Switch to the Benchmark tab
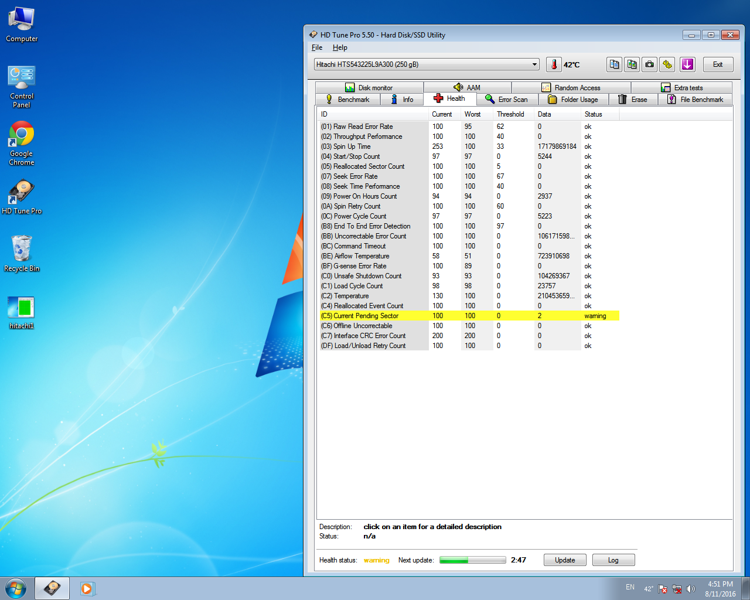This screenshot has width=750, height=600. click(348, 100)
